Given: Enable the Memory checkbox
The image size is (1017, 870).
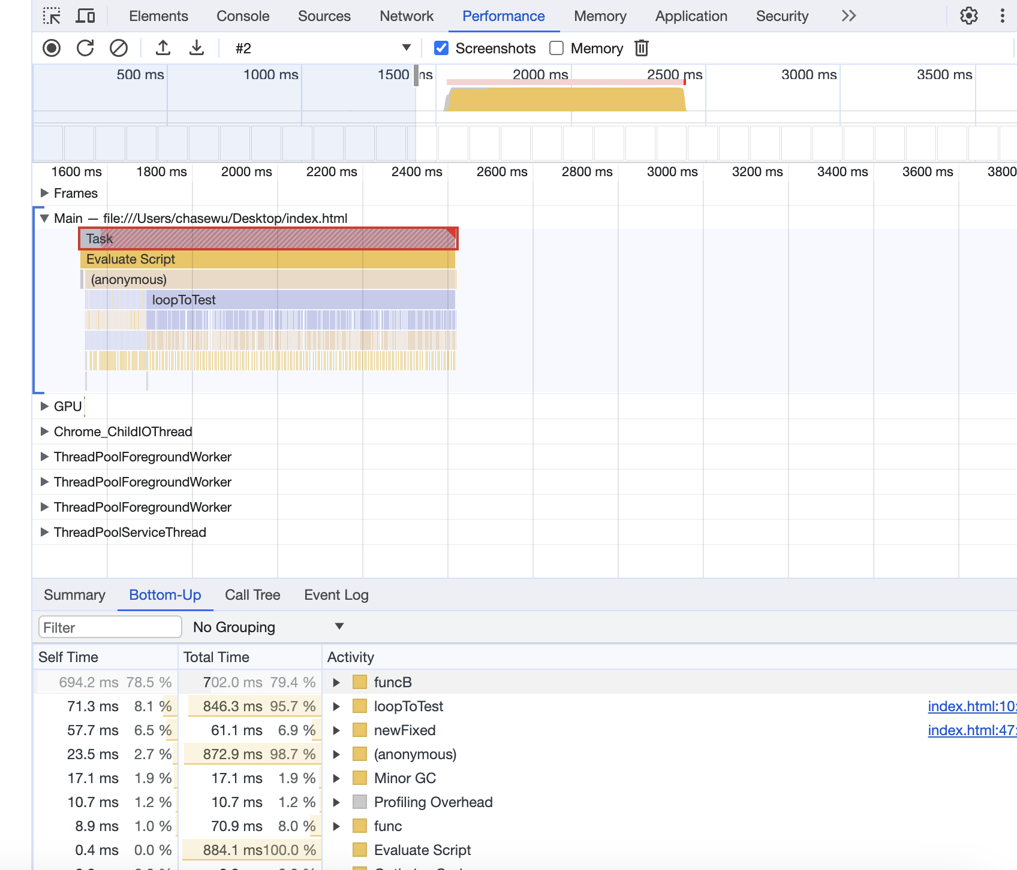Looking at the screenshot, I should (556, 48).
